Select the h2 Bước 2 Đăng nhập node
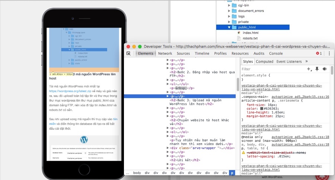 pos(202,74)
